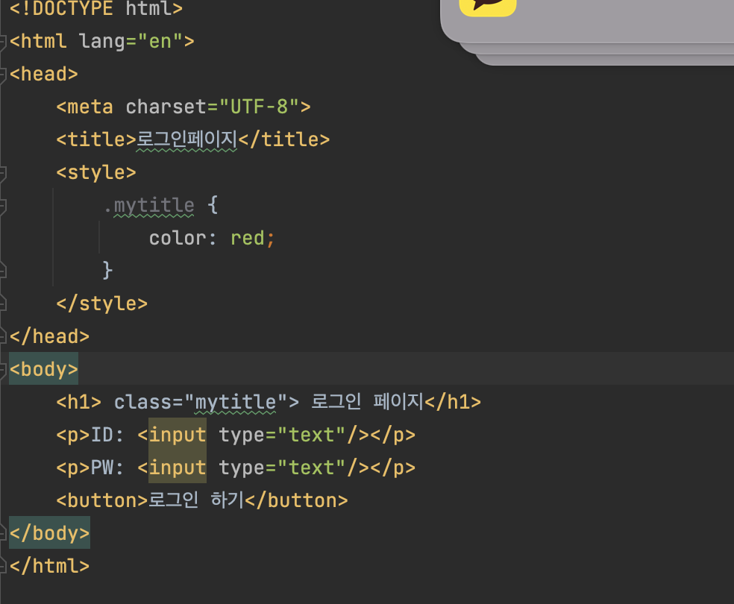This screenshot has height=604, width=734.
Task: Click the PW: label text
Action: (x=107, y=468)
